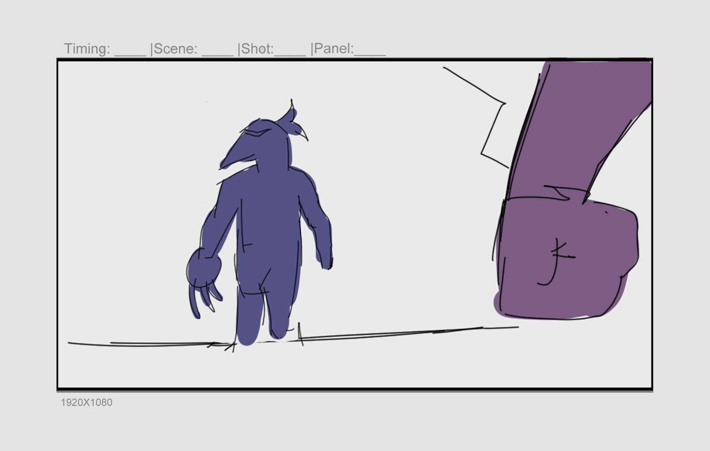Click the Timing label text
The height and width of the screenshot is (451, 710).
tap(87, 49)
